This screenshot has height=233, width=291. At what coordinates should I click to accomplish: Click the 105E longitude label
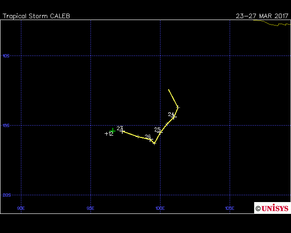(x=230, y=208)
